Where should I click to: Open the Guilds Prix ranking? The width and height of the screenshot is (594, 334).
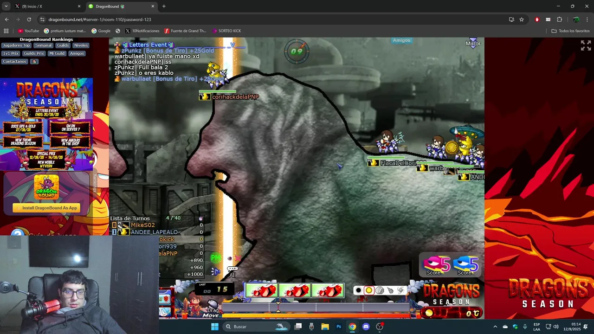[34, 53]
